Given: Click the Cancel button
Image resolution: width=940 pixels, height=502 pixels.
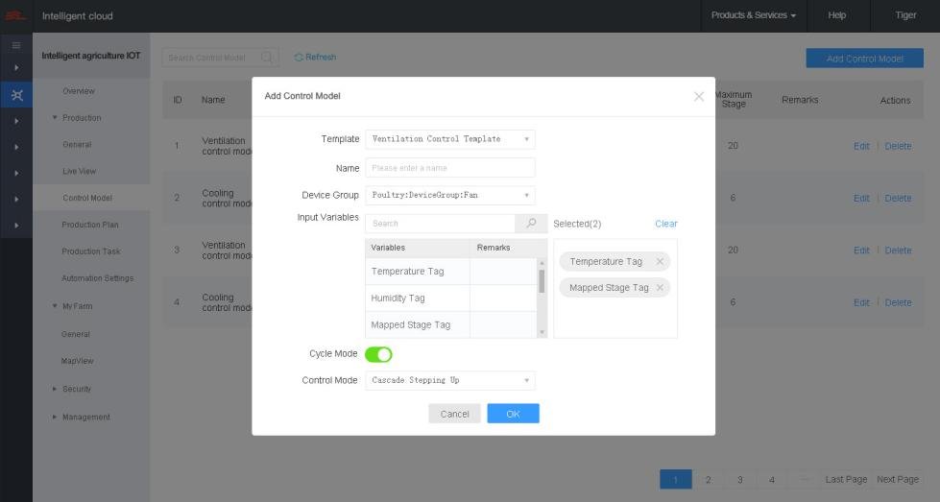Looking at the screenshot, I should click(454, 414).
